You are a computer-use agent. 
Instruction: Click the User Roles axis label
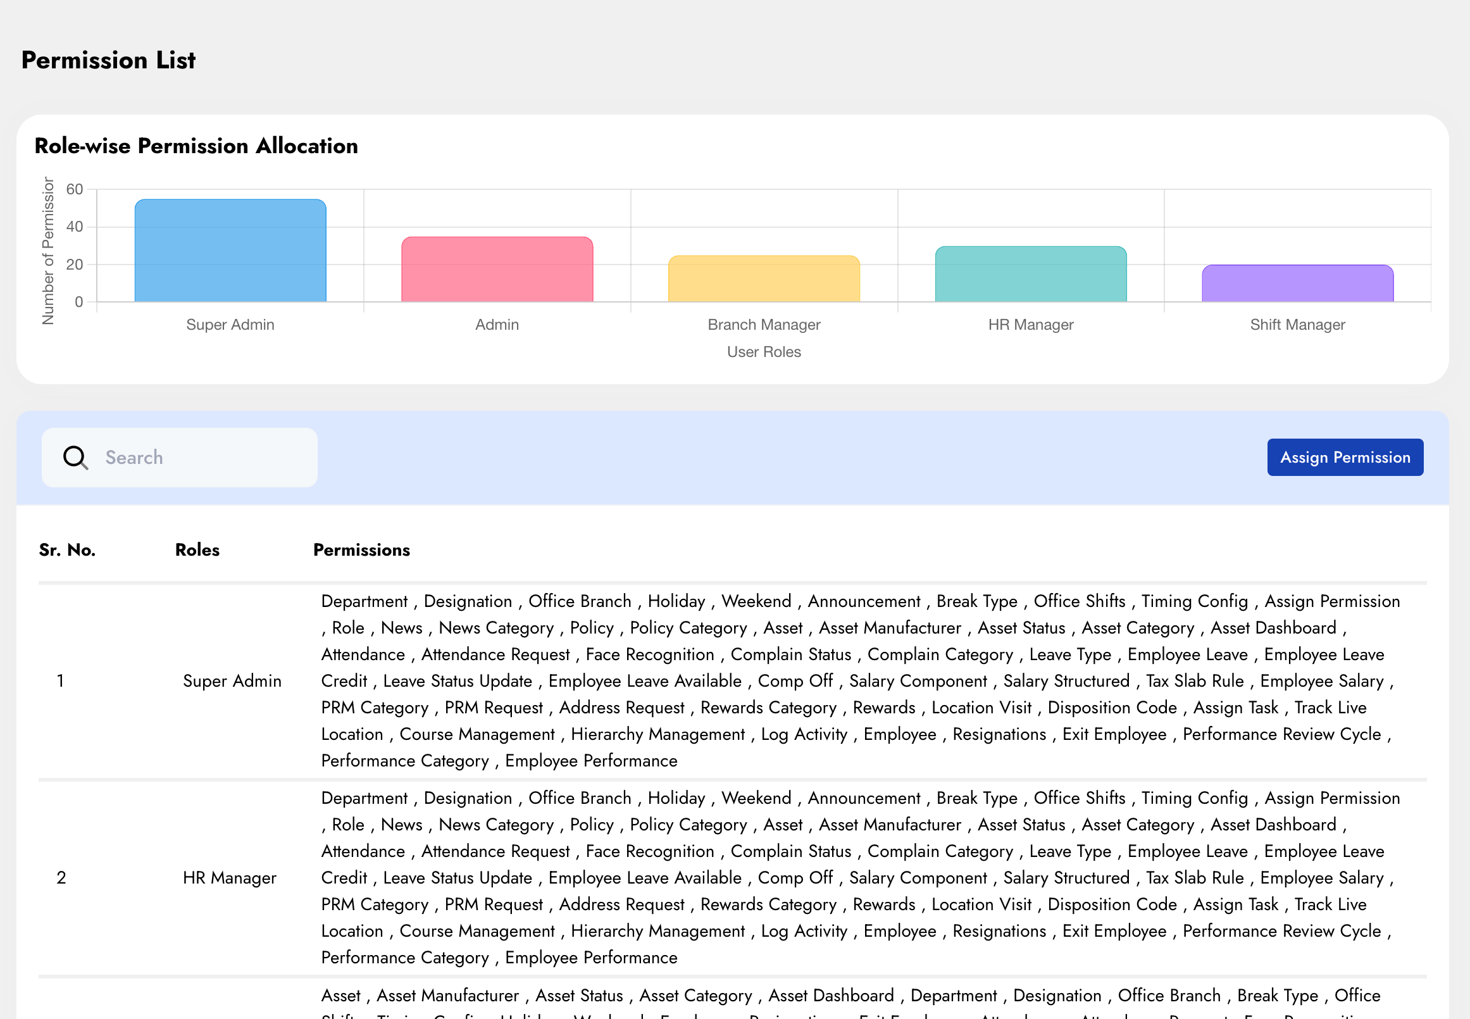763,352
